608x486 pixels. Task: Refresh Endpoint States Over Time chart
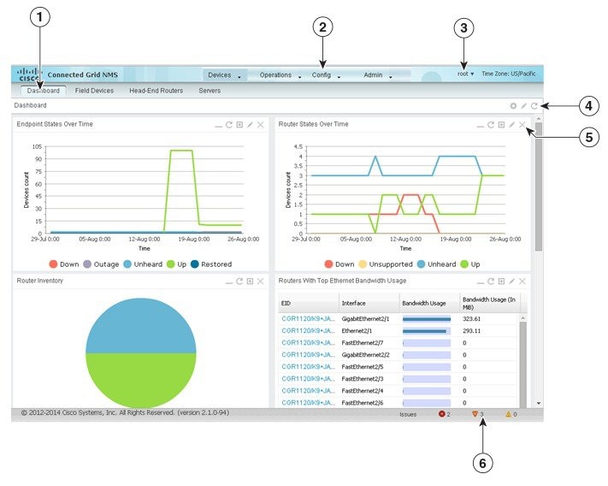pyautogui.click(x=229, y=125)
